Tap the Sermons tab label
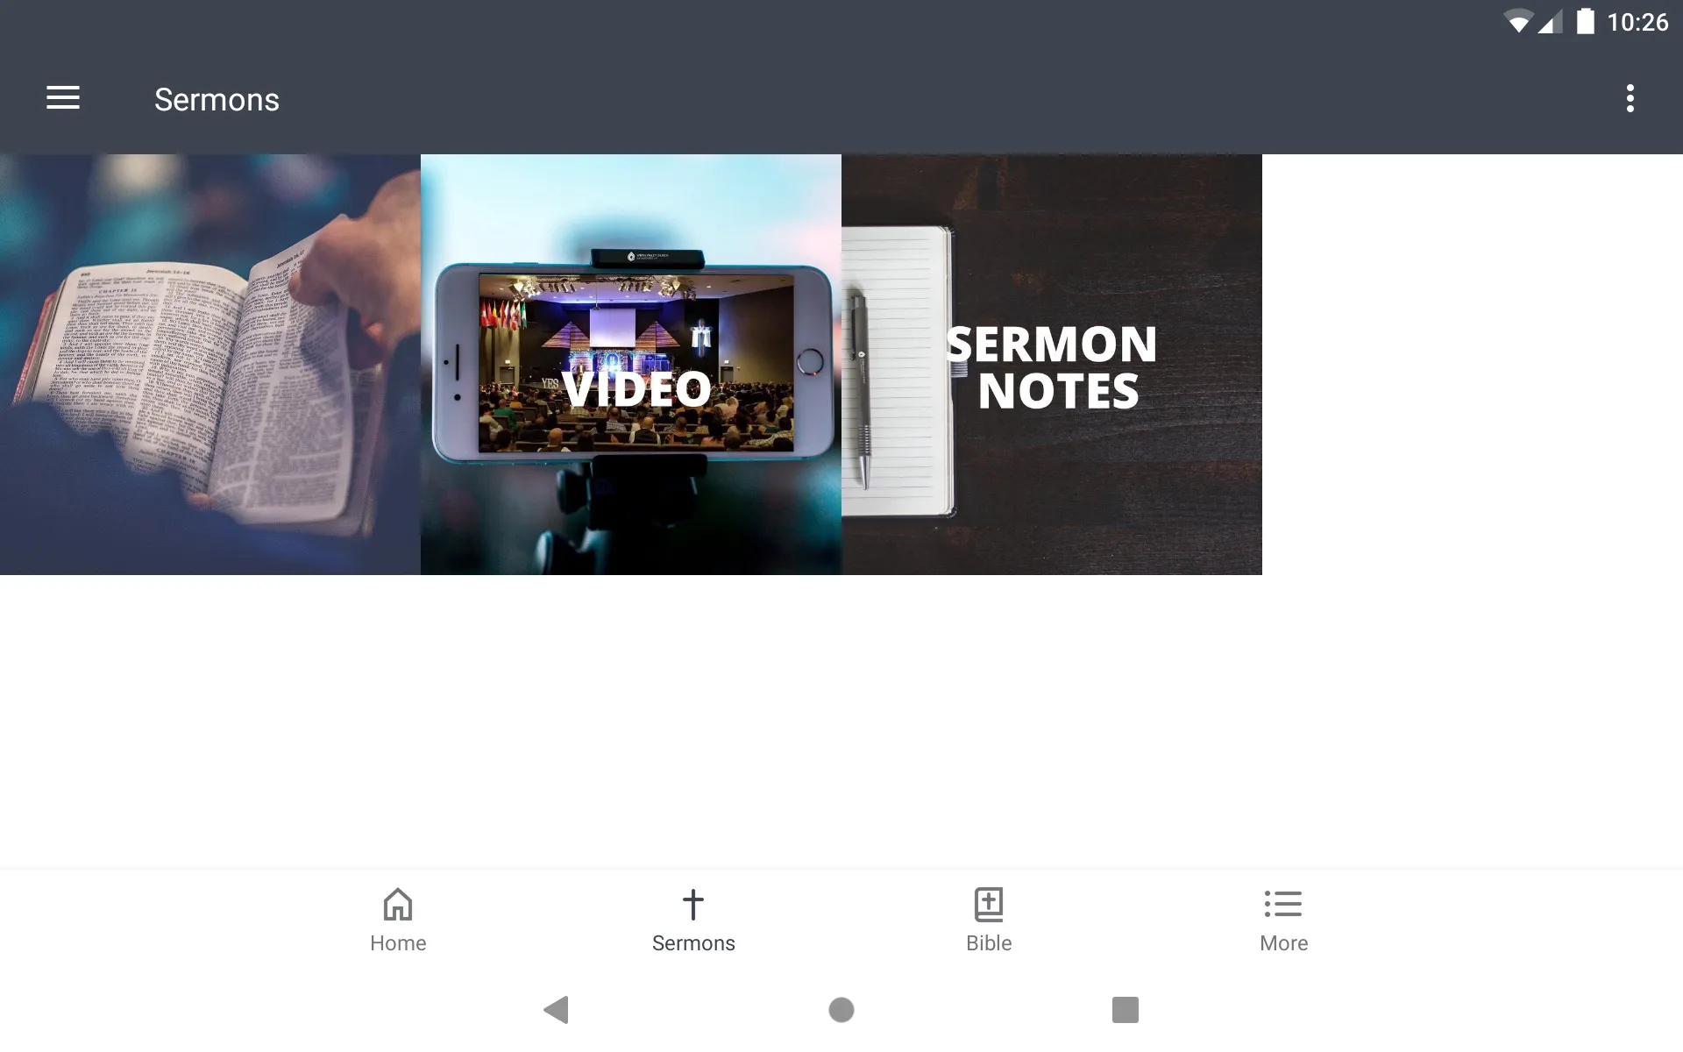Screen dimensions: 1683x1052 coord(693,943)
